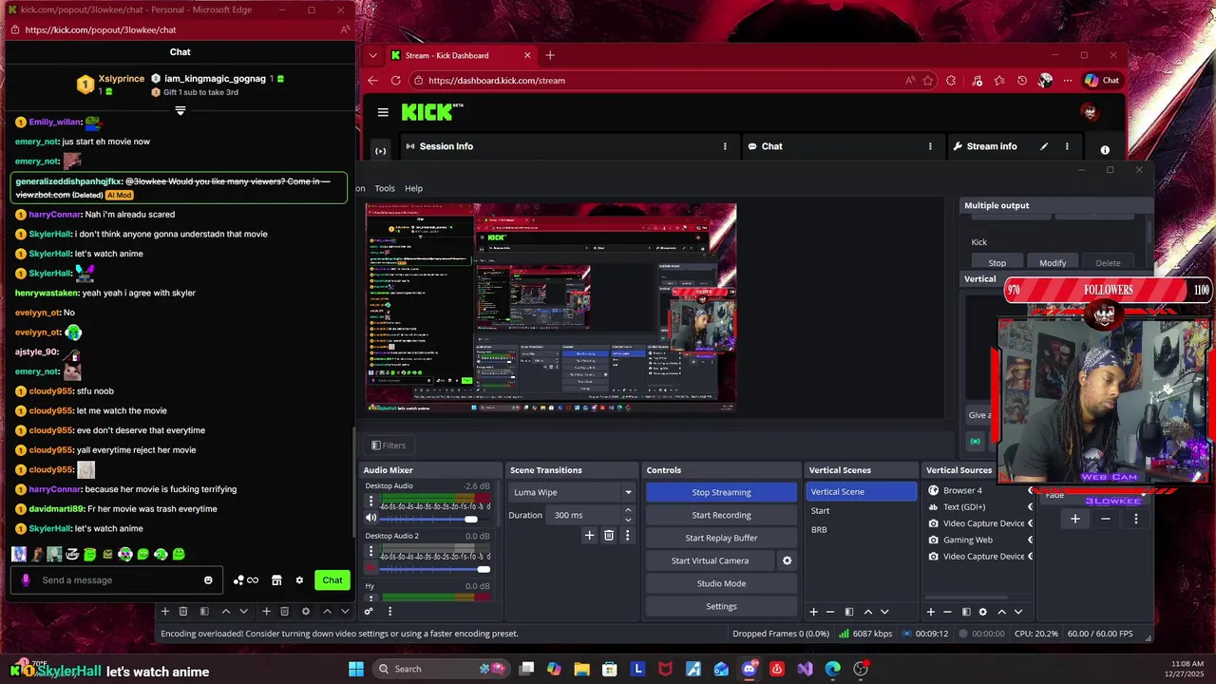Open Edge browsing history icon
This screenshot has height=684, width=1216.
point(1022,81)
